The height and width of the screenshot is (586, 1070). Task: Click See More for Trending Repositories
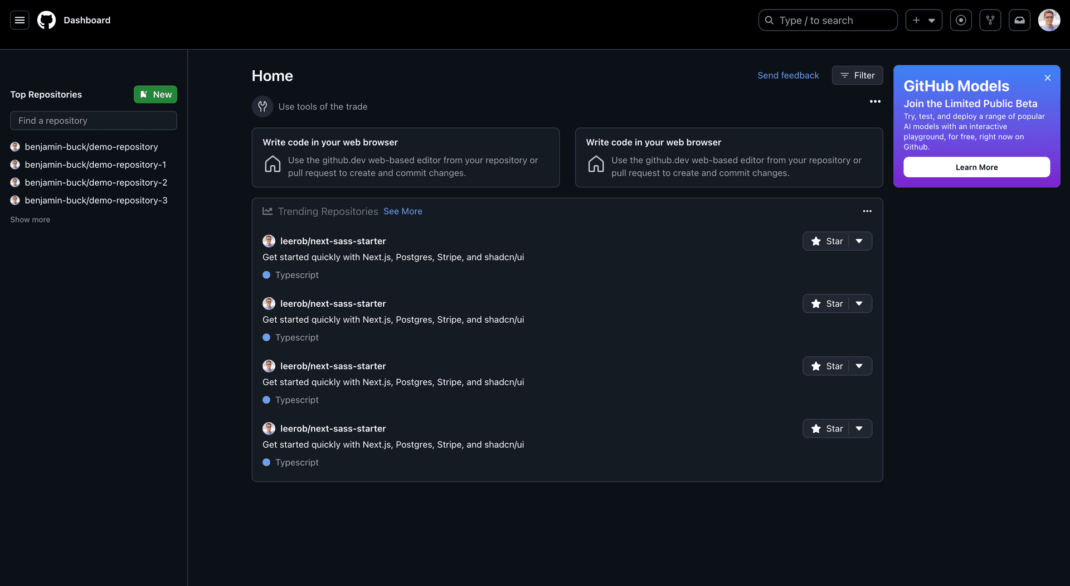click(x=403, y=211)
